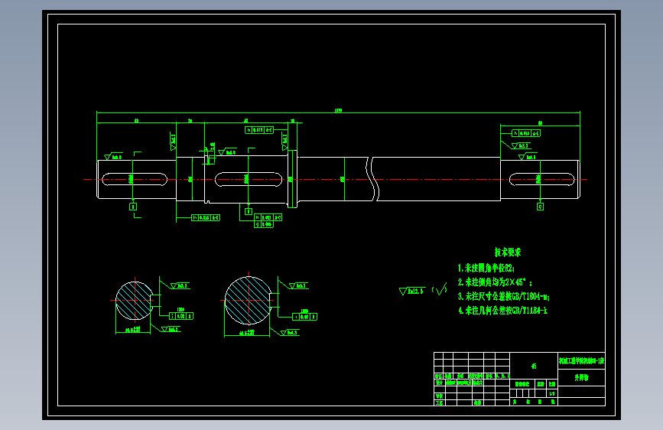This screenshot has height=430, width=663.
Task: Click the material cell 45 in the title block
Action: click(534, 366)
